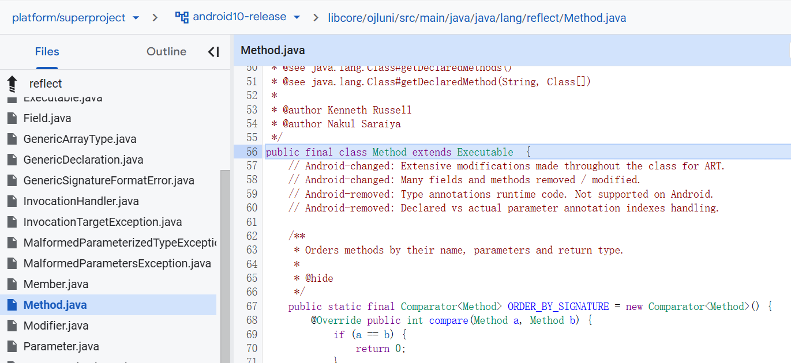Screen dimensions: 791x363
Task: Collapse the side panel with arrow icon
Action: point(213,52)
